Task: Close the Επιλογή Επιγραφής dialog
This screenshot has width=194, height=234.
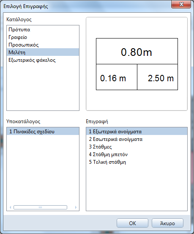Action: 181,4
